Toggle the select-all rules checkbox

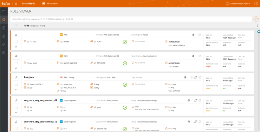coord(16,26)
